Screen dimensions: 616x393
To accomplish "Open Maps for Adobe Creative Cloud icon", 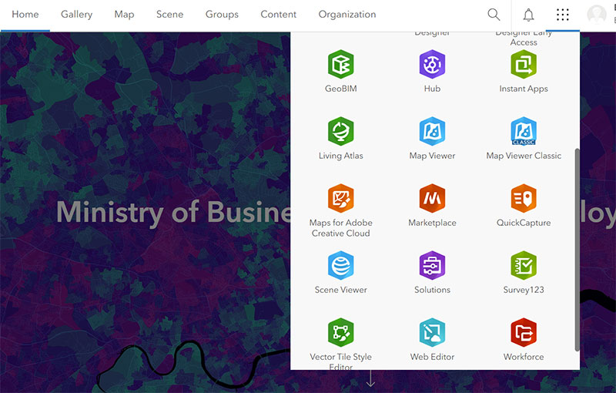I will [340, 199].
